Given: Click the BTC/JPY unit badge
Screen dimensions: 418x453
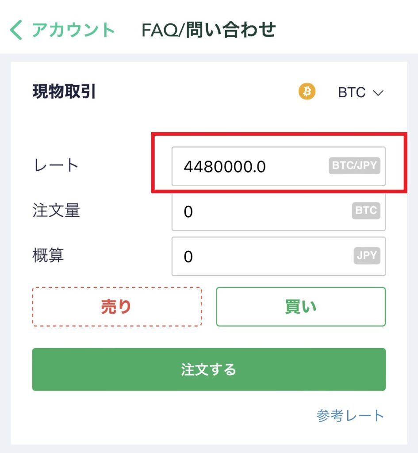Looking at the screenshot, I should point(354,166).
